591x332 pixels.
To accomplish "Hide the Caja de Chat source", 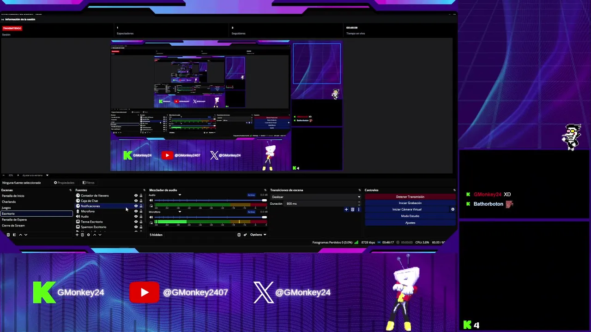I will click(136, 201).
